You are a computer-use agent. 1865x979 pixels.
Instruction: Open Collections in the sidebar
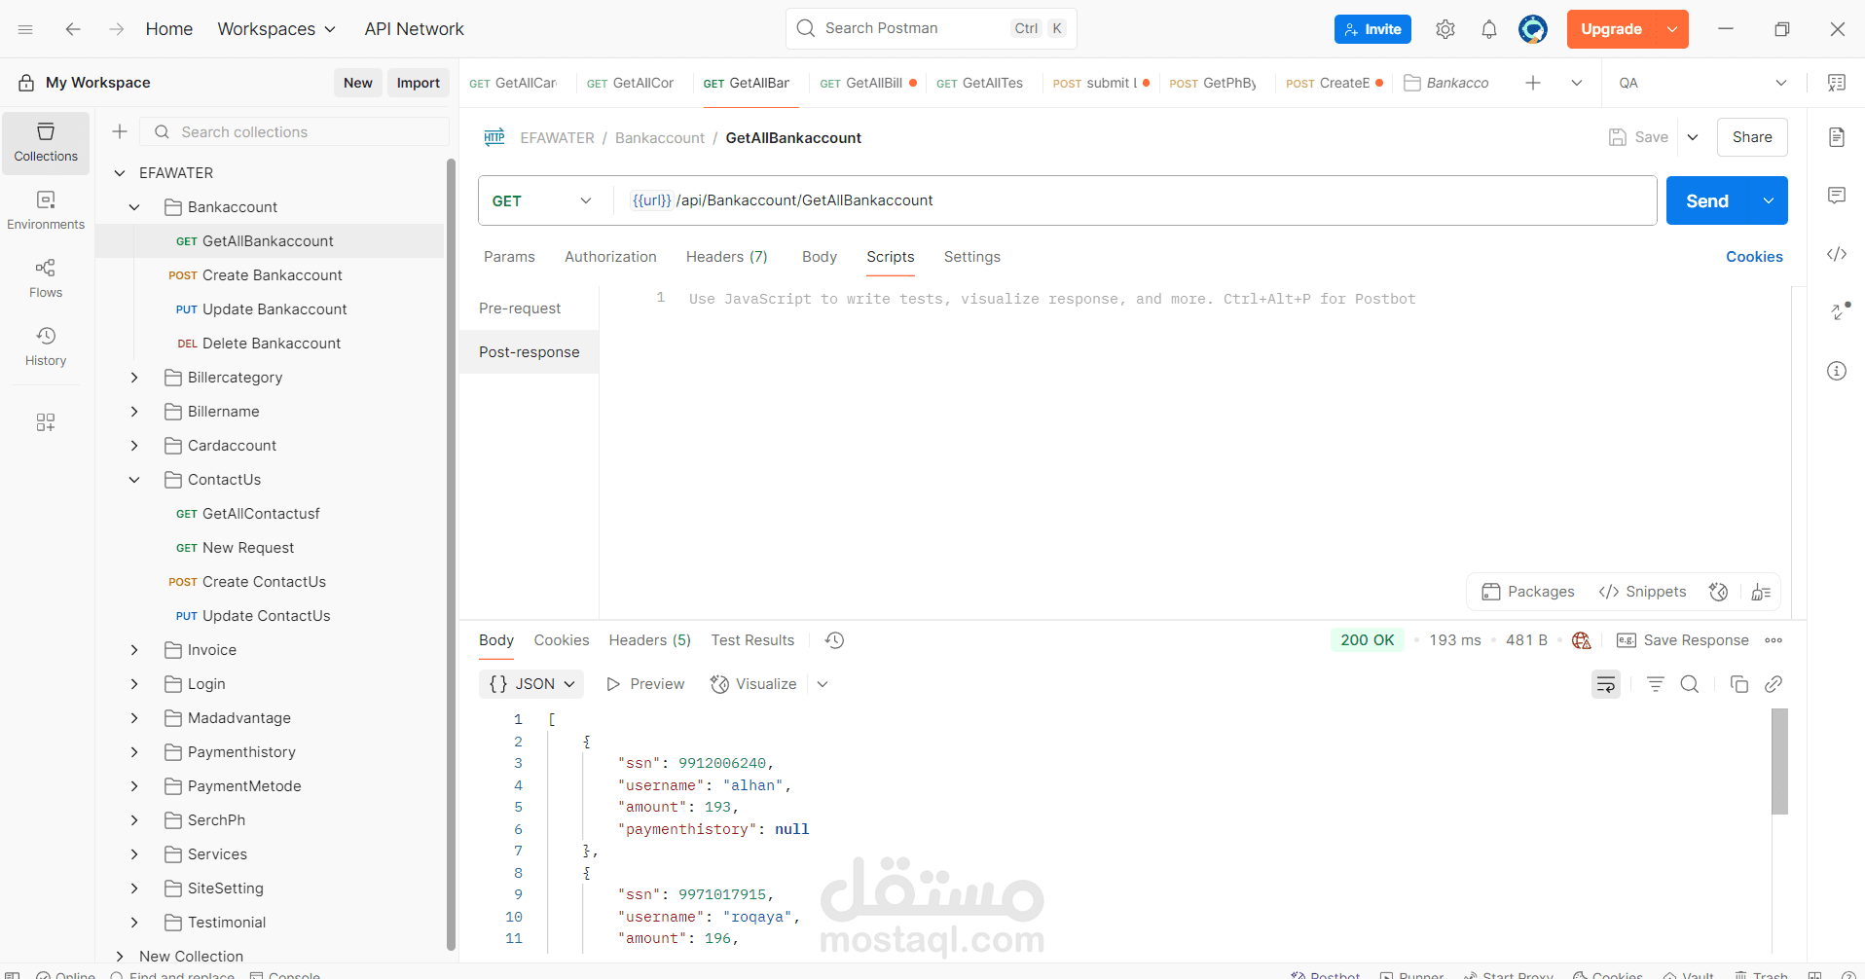(x=46, y=143)
